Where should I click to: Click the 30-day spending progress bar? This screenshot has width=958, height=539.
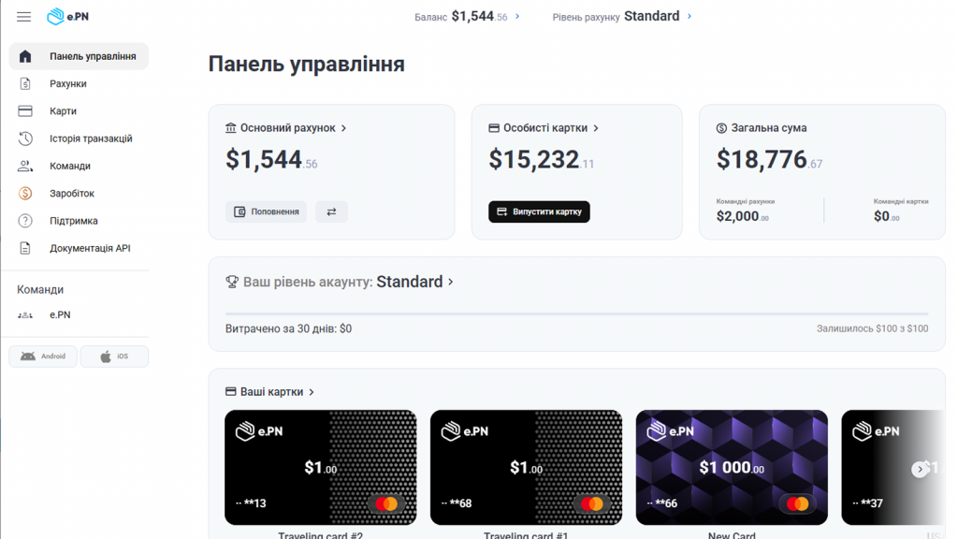click(576, 313)
